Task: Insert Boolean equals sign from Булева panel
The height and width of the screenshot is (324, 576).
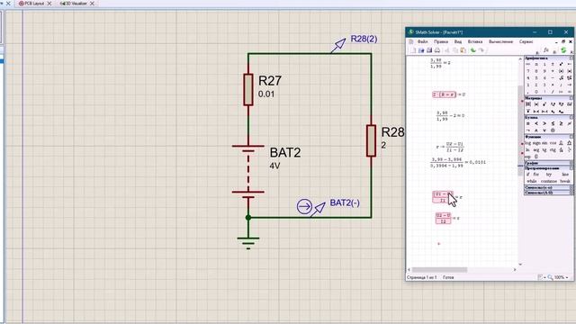Action: click(528, 123)
